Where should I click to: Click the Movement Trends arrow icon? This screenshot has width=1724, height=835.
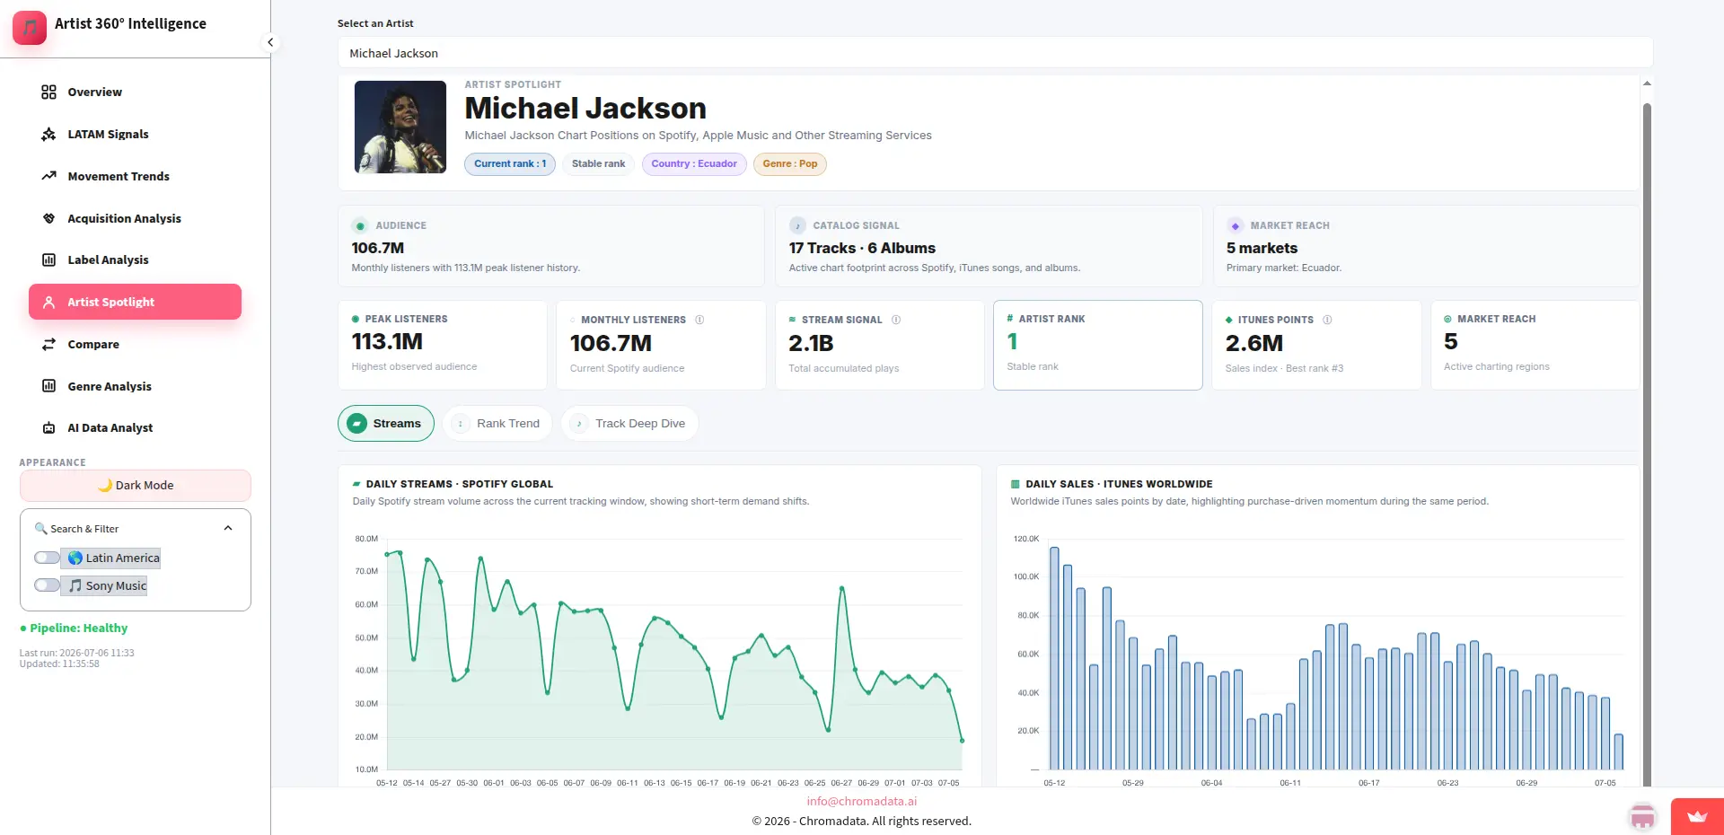(48, 176)
